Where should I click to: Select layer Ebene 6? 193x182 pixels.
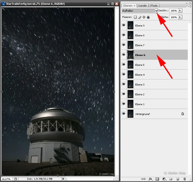pyautogui.click(x=154, y=55)
